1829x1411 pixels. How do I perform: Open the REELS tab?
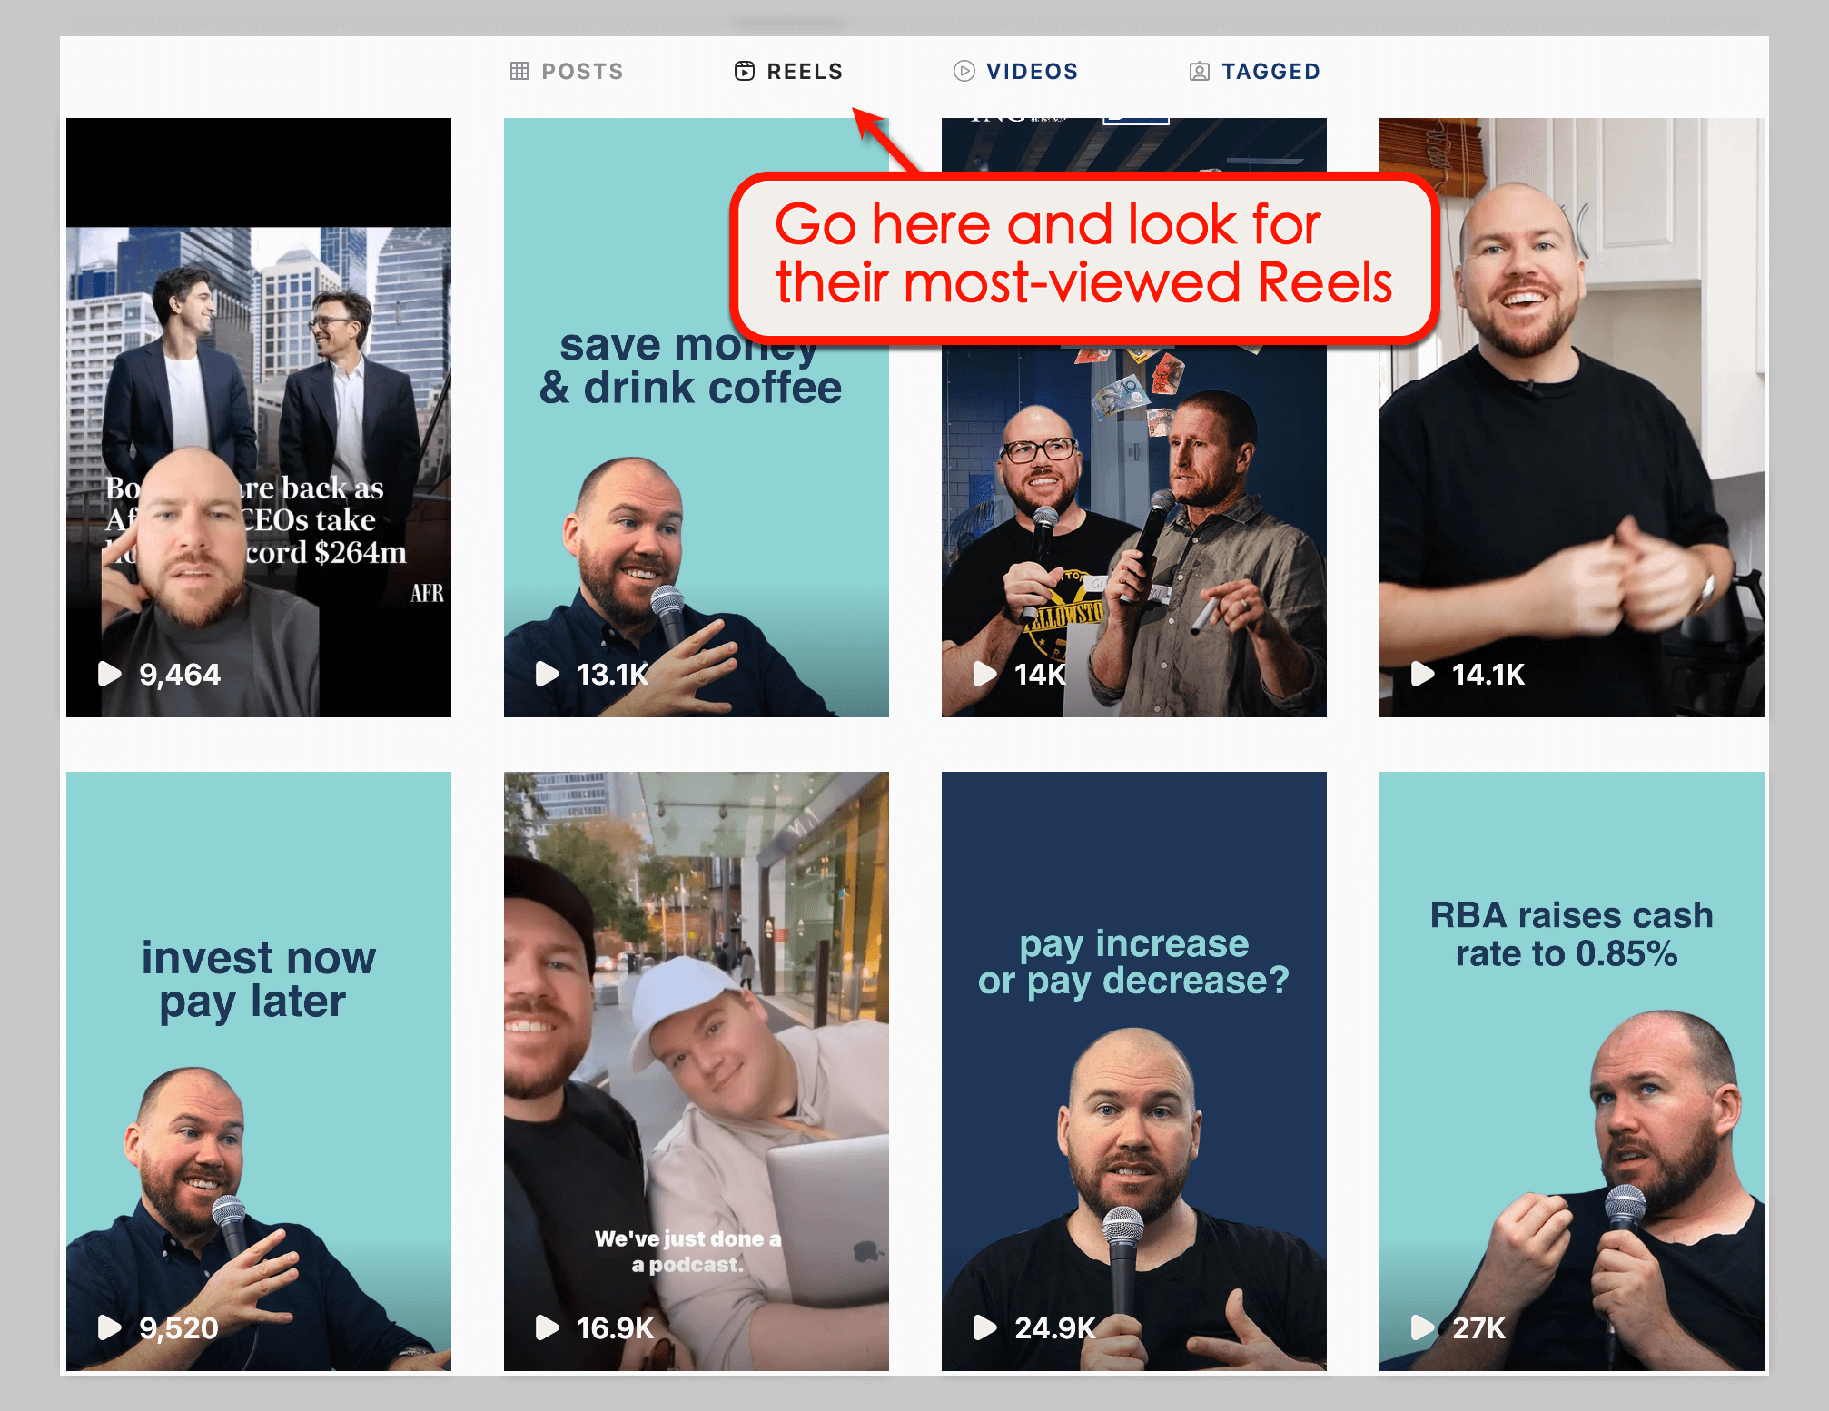click(803, 71)
